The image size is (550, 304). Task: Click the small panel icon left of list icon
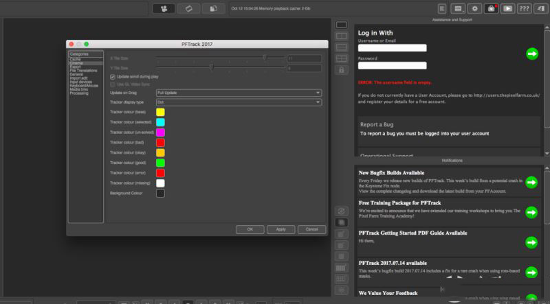(x=442, y=8)
